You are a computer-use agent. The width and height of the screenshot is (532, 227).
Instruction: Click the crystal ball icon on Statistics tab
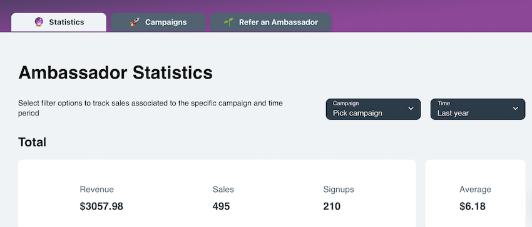[39, 22]
